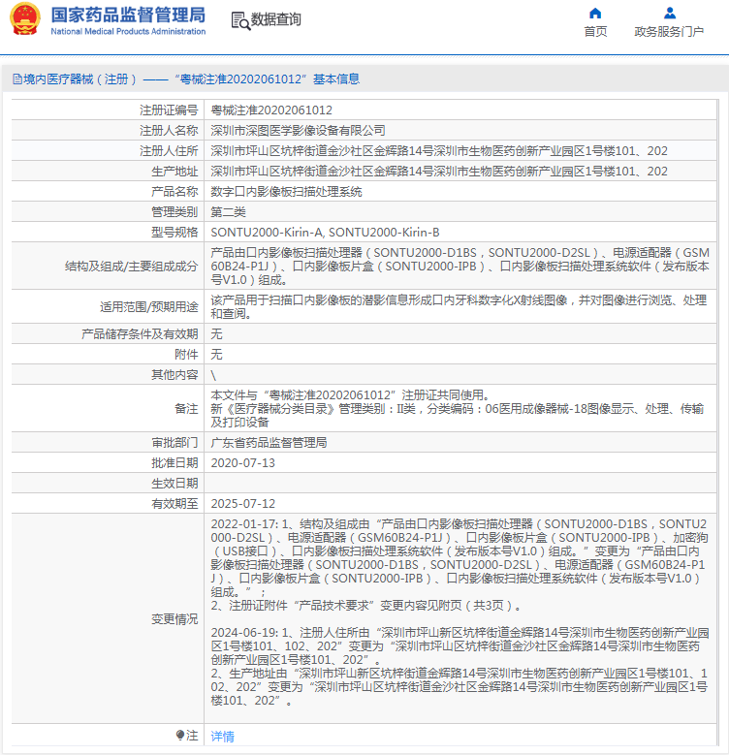Click the 境内医疗器械（注册） heading text
Screen dimensions: 729x755
point(79,79)
